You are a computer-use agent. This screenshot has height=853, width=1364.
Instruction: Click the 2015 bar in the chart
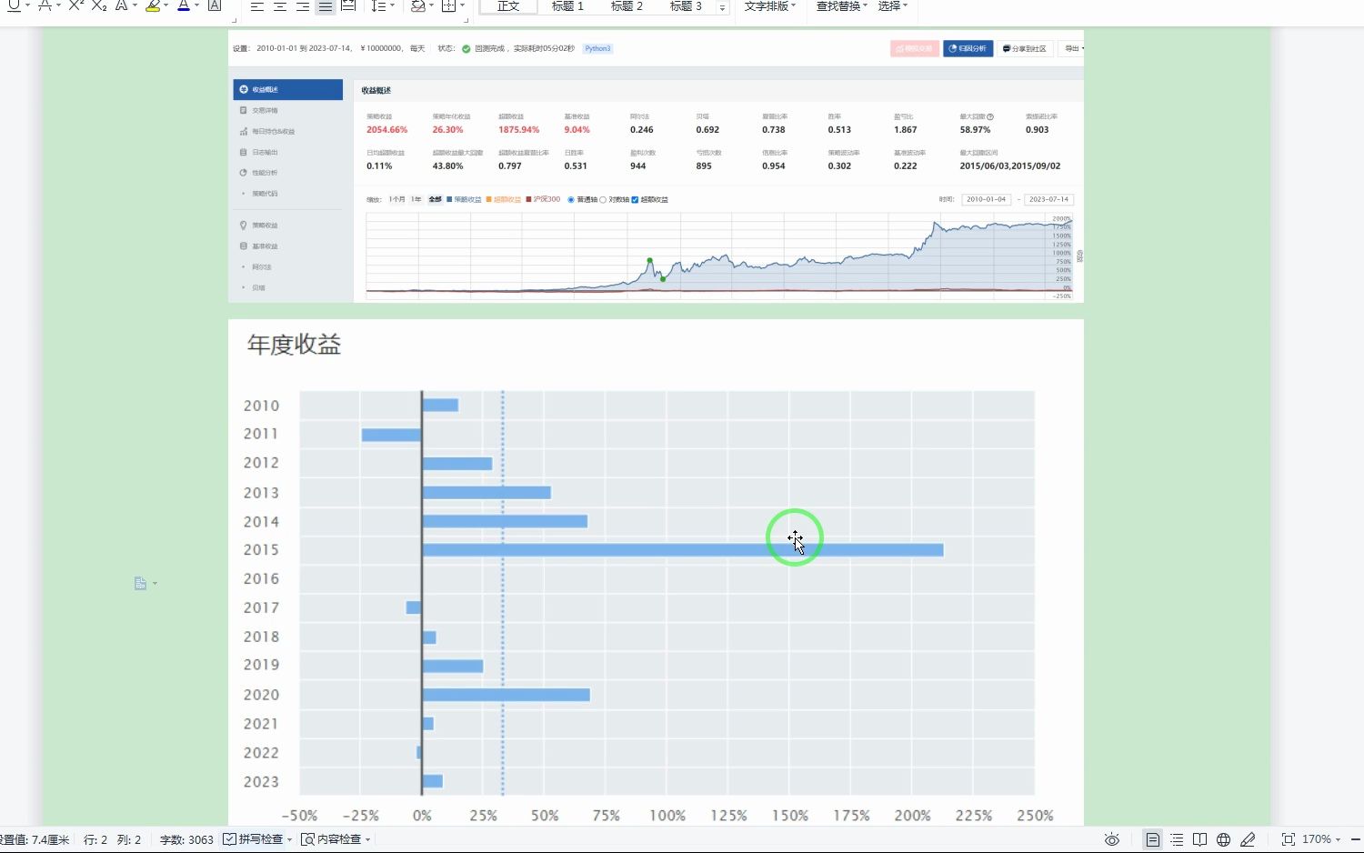click(683, 550)
